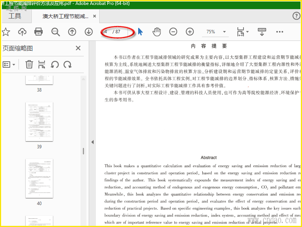Click the 内容提要 heading text
This screenshot has height=227, width=302.
[209, 46]
